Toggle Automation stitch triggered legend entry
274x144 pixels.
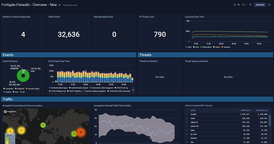101,88
